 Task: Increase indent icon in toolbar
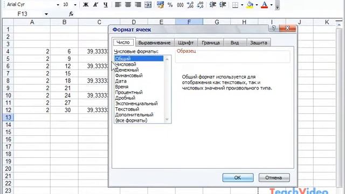tap(223, 5)
